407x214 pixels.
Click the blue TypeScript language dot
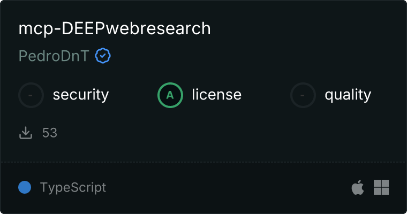[x=25, y=187]
